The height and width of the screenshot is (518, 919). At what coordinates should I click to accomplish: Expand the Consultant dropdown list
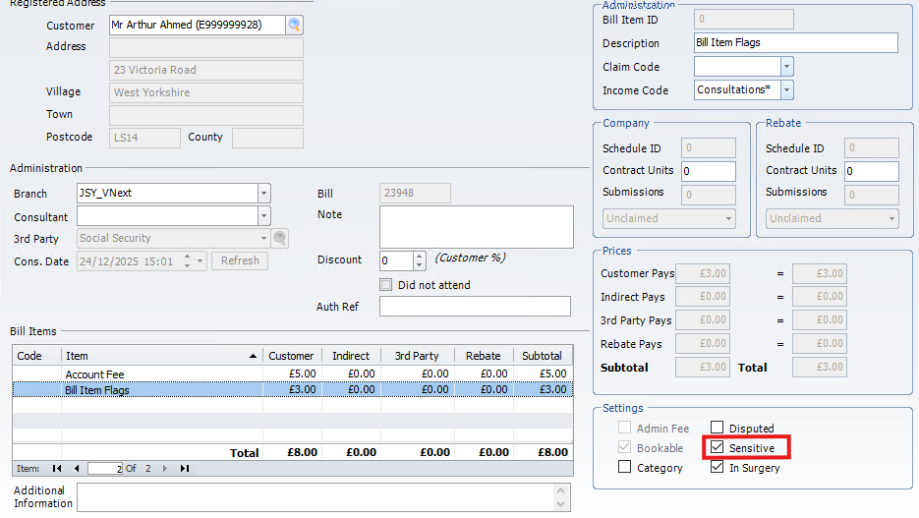(263, 216)
